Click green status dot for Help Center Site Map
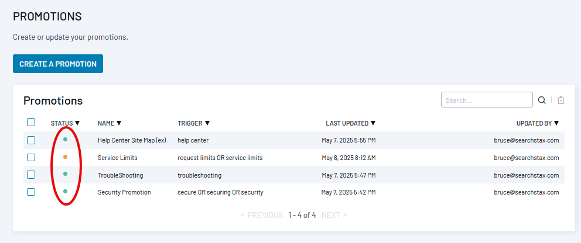Screen dimensions: 581x243 pyautogui.click(x=65, y=140)
